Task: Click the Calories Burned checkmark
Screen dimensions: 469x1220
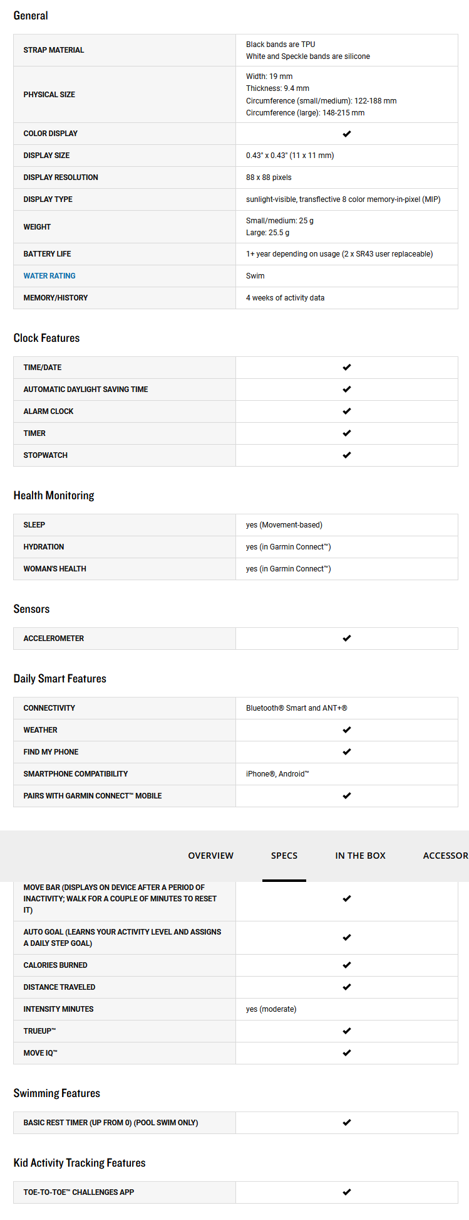Action: pyautogui.click(x=347, y=965)
